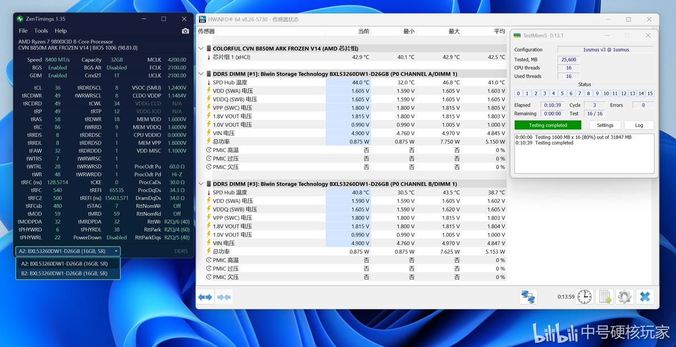The height and width of the screenshot is (347, 676).
Task: Click clock icon of DIMM #1 PMIC 高温
Action: [209, 150]
